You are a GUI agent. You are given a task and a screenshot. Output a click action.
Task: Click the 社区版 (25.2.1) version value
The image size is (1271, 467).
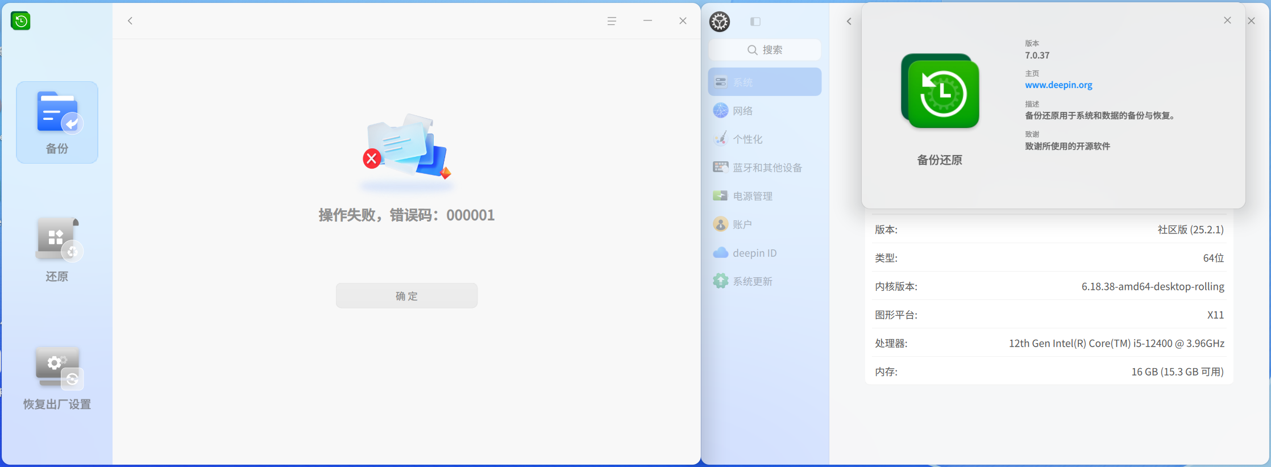1190,230
